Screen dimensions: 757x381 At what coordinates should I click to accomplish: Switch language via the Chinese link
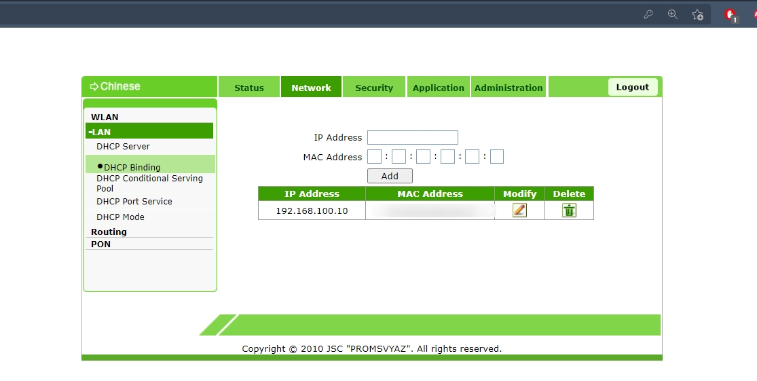coord(115,86)
